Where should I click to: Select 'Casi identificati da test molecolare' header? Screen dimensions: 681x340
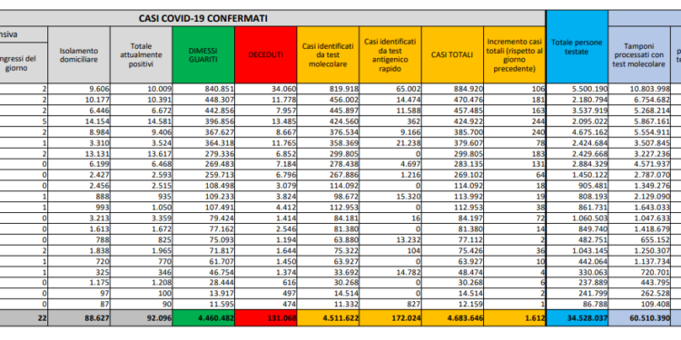(328, 55)
